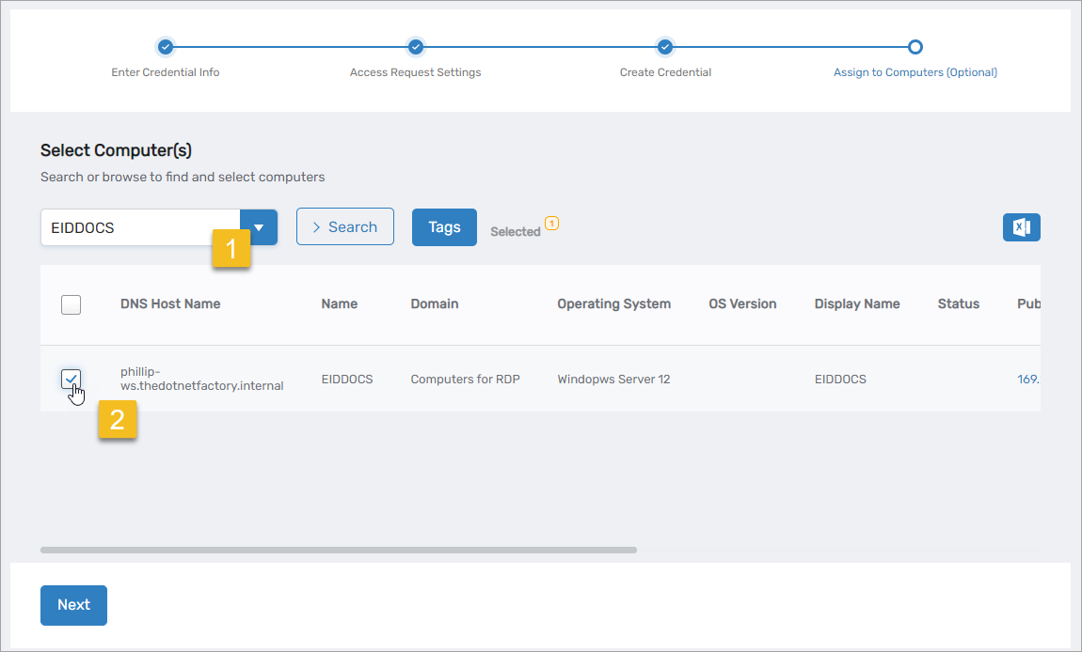Sort by DNS Host Name column
1082x652 pixels.
click(170, 304)
